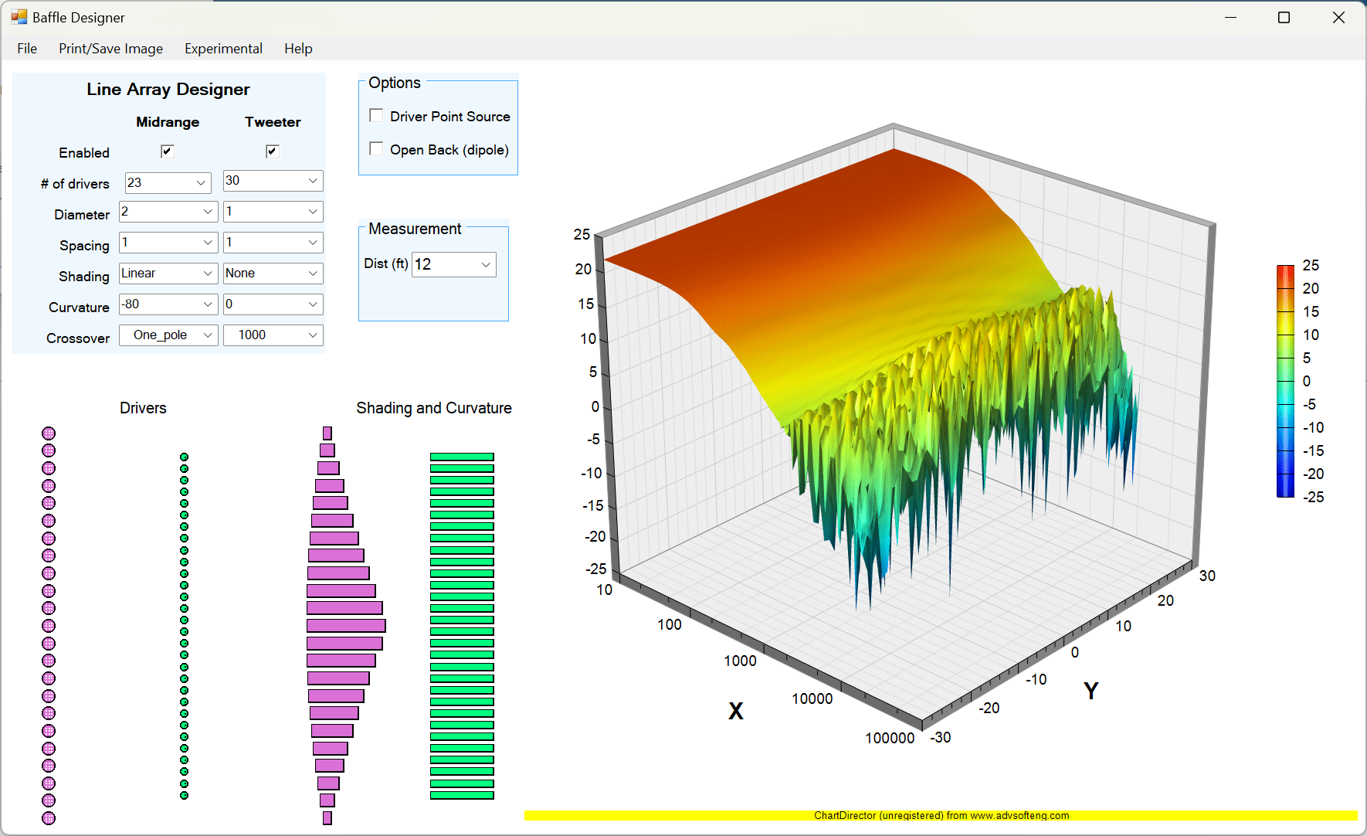Open Midrange Curvature dropdown showing -80

coord(168,304)
